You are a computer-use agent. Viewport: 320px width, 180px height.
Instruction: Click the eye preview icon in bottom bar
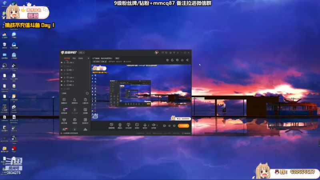(x=169, y=126)
